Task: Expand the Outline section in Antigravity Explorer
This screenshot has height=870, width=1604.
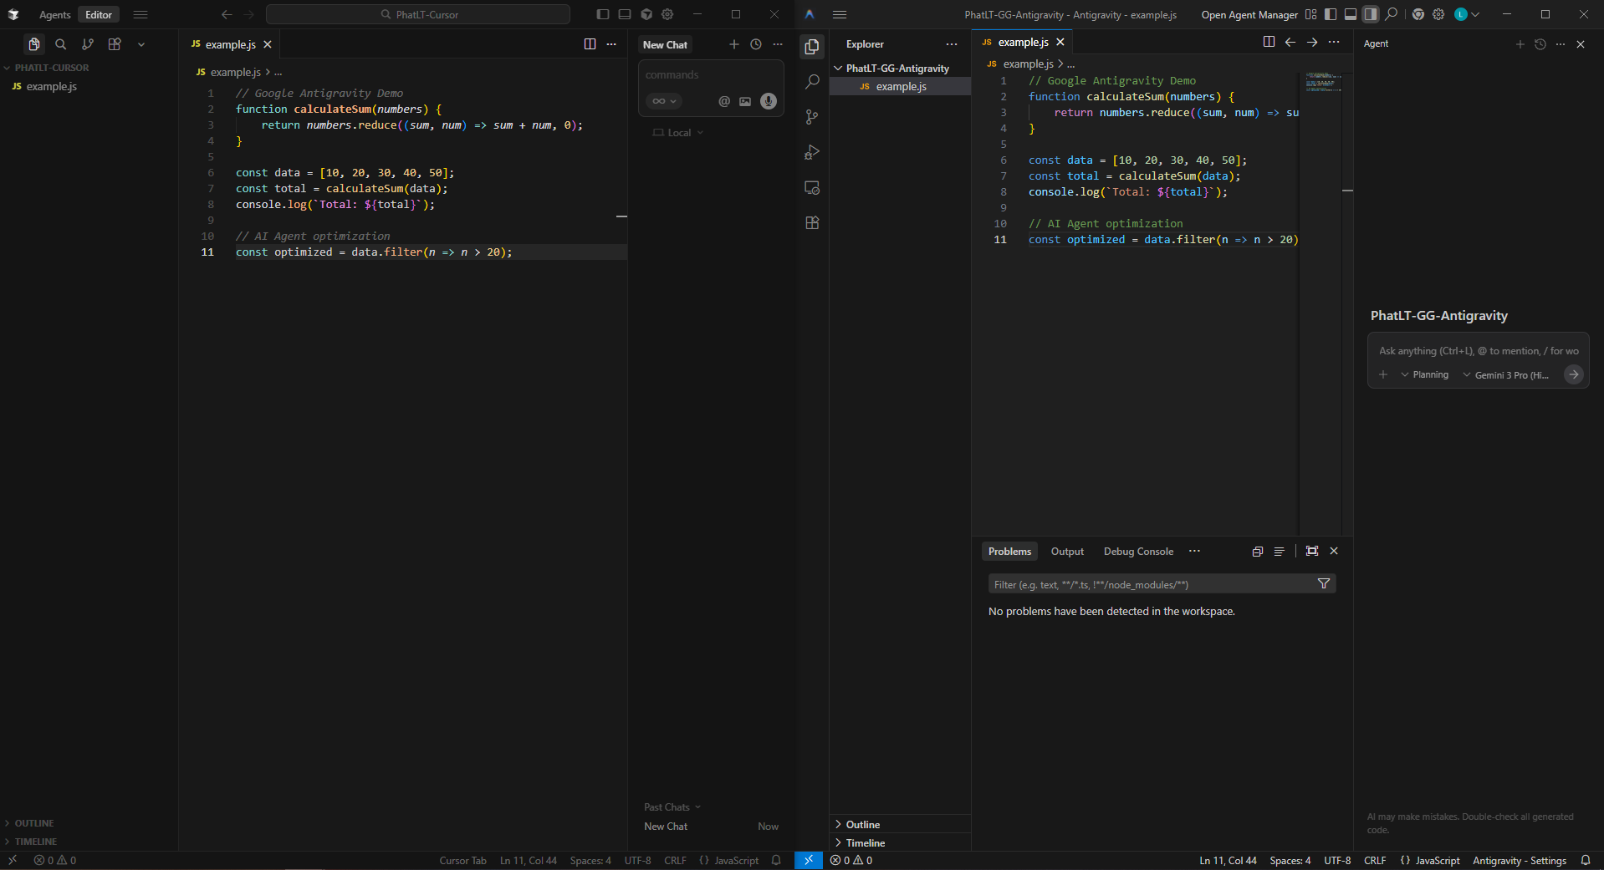Action: coord(862,824)
